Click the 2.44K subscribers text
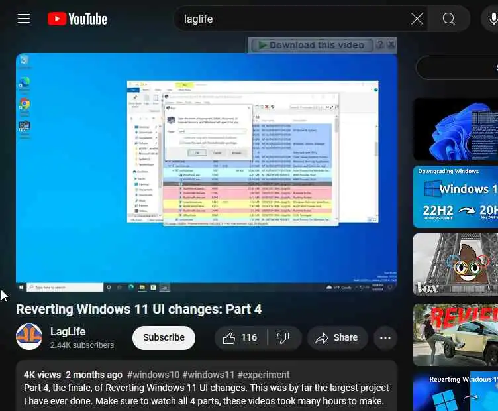Screen dimensions: 498x411 (x=82, y=345)
